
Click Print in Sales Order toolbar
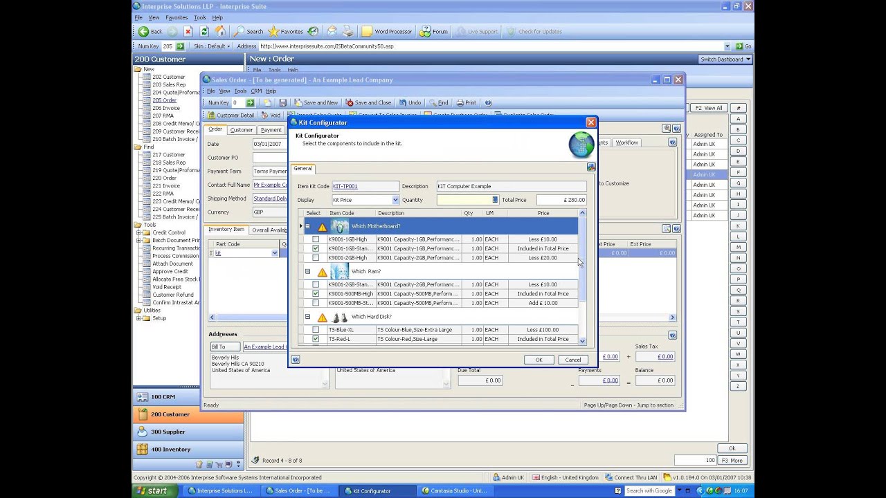pos(467,102)
